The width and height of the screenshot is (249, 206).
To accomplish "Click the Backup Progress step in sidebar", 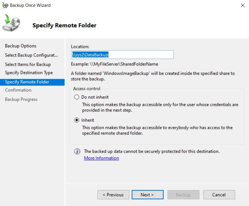I will point(21,99).
